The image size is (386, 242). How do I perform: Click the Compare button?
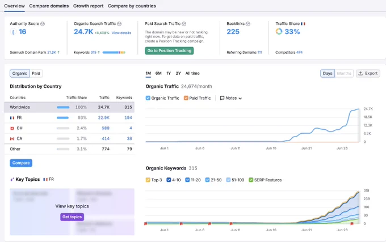(x=21, y=163)
